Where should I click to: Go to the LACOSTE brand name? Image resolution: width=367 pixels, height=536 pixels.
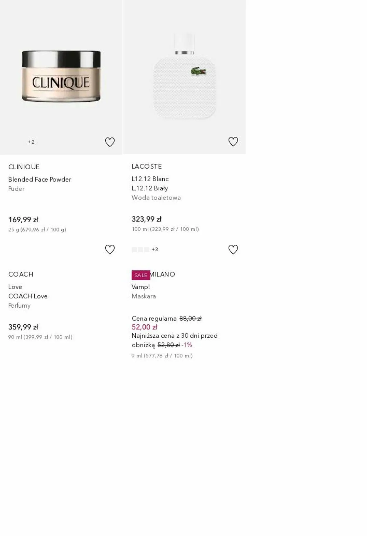tap(147, 166)
